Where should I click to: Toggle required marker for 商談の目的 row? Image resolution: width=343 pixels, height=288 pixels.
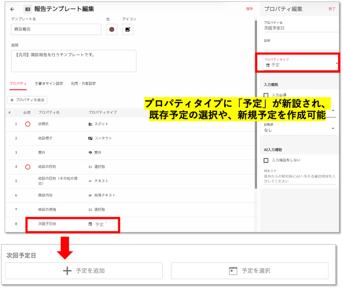(28, 167)
